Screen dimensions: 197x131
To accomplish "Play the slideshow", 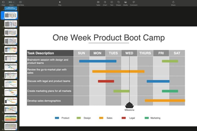I will 60,2.
